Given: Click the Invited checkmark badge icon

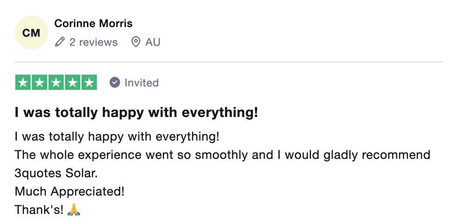Looking at the screenshot, I should [115, 83].
